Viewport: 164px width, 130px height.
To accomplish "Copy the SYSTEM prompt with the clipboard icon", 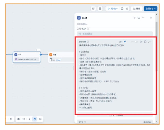I will [145, 42].
